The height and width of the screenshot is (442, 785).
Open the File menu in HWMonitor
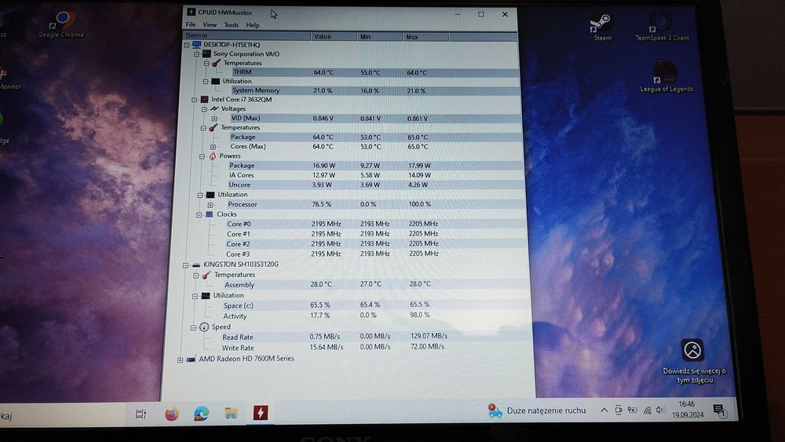point(191,24)
